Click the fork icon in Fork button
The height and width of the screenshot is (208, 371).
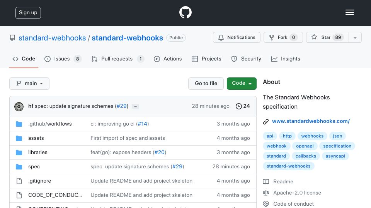coord(272,37)
